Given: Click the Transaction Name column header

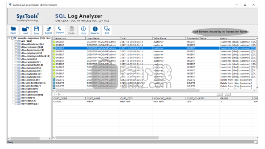Looking at the screenshot, I should tap(202, 38).
